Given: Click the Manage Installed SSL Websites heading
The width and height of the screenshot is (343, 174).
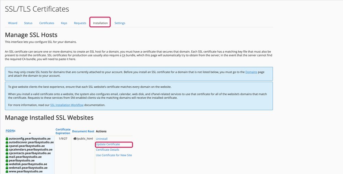Looking at the screenshot, I should (49, 118).
